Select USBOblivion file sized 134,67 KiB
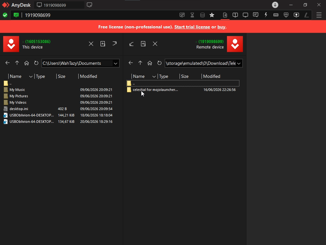 coord(58,122)
